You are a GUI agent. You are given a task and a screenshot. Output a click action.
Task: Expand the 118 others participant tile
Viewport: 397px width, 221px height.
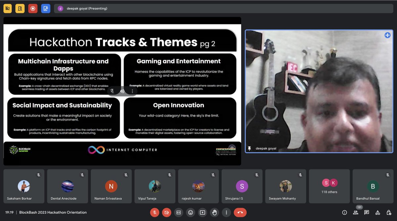coord(329,186)
